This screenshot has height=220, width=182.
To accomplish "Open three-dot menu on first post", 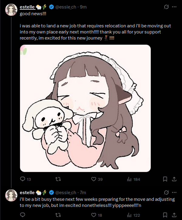I will pyautogui.click(x=174, y=7).
